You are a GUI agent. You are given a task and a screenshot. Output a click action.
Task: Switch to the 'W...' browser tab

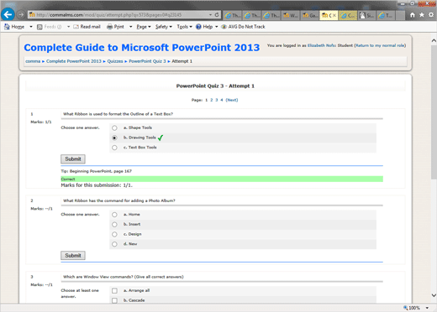point(291,15)
